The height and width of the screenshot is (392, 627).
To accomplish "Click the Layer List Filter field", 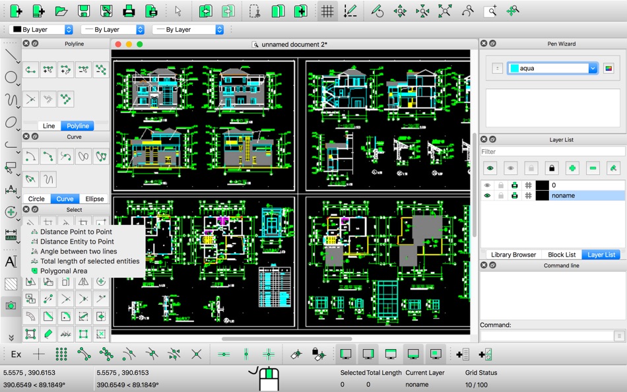I will point(552,152).
